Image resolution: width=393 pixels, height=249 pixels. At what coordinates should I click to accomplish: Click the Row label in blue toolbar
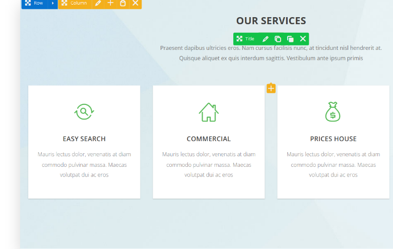click(38, 3)
